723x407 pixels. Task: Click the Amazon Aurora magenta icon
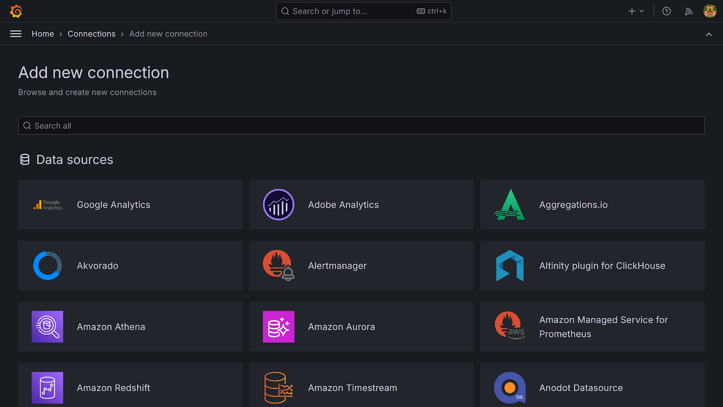[x=279, y=327]
